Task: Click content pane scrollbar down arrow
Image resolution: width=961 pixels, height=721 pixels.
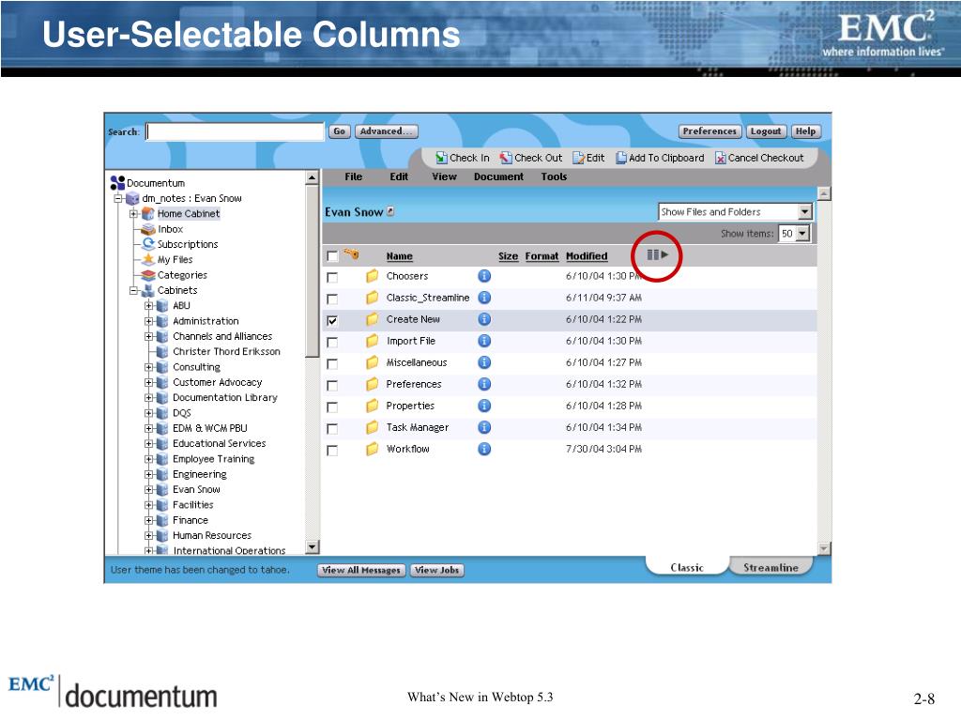Action: point(824,548)
